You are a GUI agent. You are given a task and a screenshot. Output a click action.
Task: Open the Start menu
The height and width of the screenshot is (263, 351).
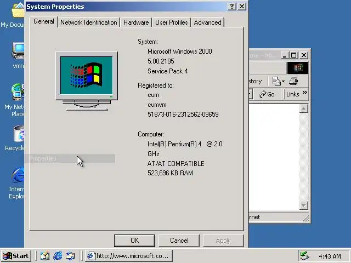coord(16,256)
